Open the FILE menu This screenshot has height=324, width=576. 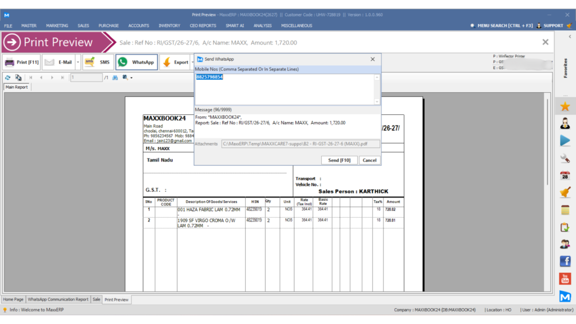pos(8,26)
